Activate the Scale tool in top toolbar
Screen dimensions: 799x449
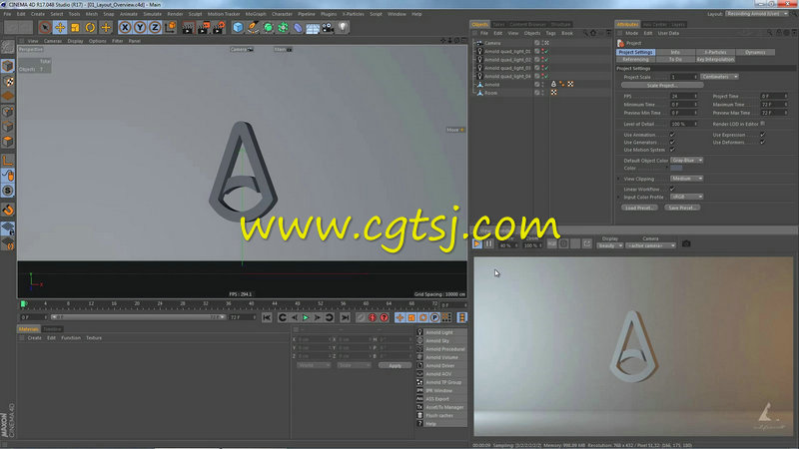click(x=76, y=28)
